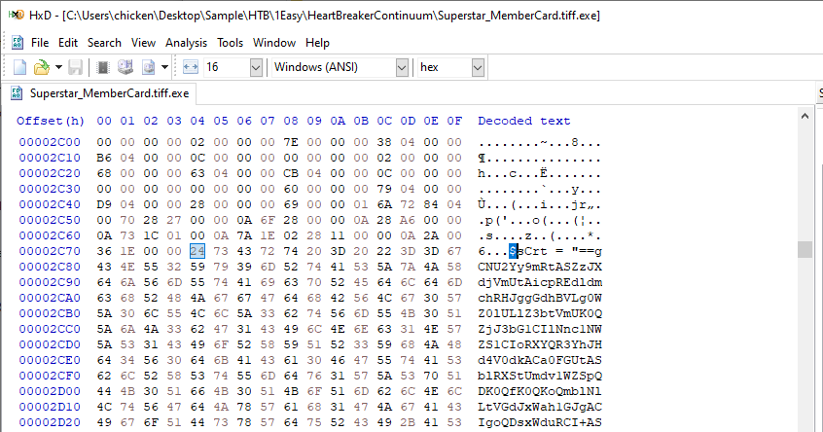The height and width of the screenshot is (432, 823).
Task: Click the scrollbar up arrow
Action: click(x=805, y=116)
